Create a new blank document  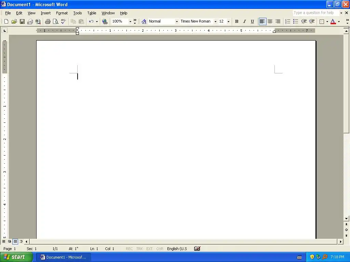(x=6, y=21)
